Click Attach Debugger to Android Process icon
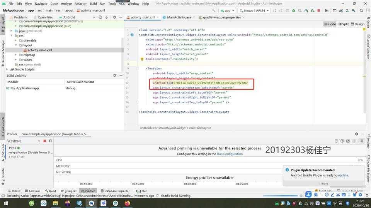Screen dimensions: 371x208 [x=313, y=11]
